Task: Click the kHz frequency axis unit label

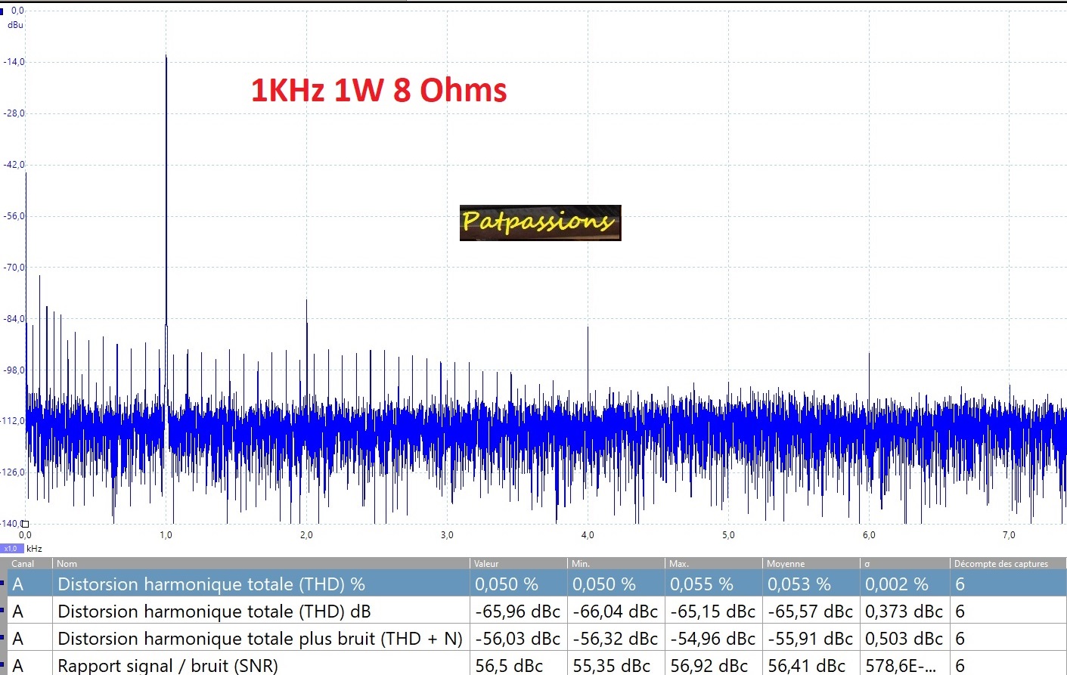Action: (34, 549)
